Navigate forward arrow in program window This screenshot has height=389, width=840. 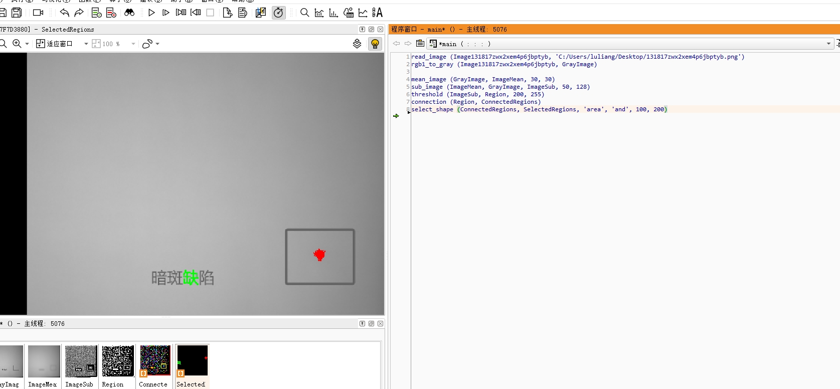point(408,44)
